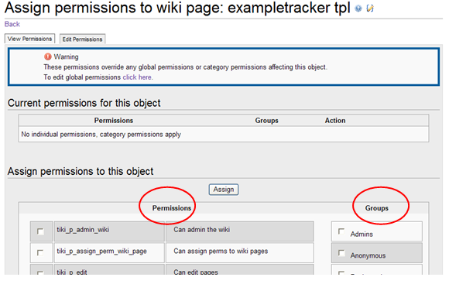Check the tiki_p_admin_wiki permission box
The height and width of the screenshot is (284, 449).
40,231
